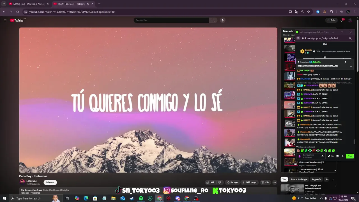The width and height of the screenshot is (359, 202).
Task: Like the video with 94 k thumbs up
Action: click(x=210, y=182)
